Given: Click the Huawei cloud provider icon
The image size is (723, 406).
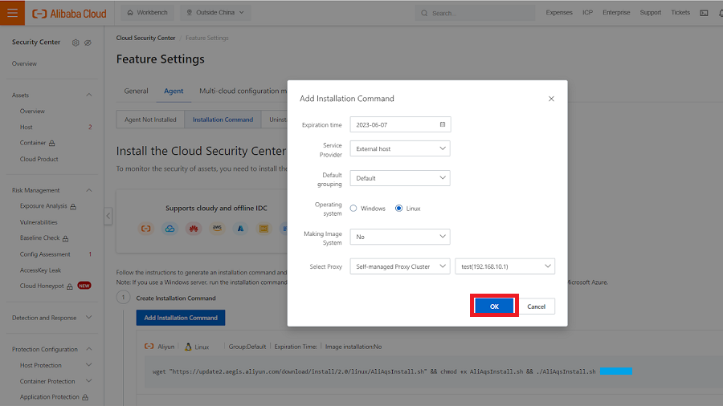Looking at the screenshot, I should (194, 229).
